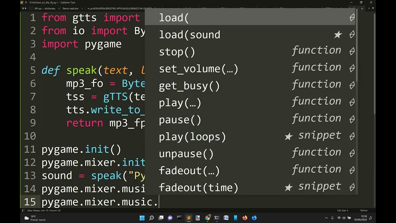Click the editor vertical scrollbar
Screen dimensions: 396x223
[374, 63]
